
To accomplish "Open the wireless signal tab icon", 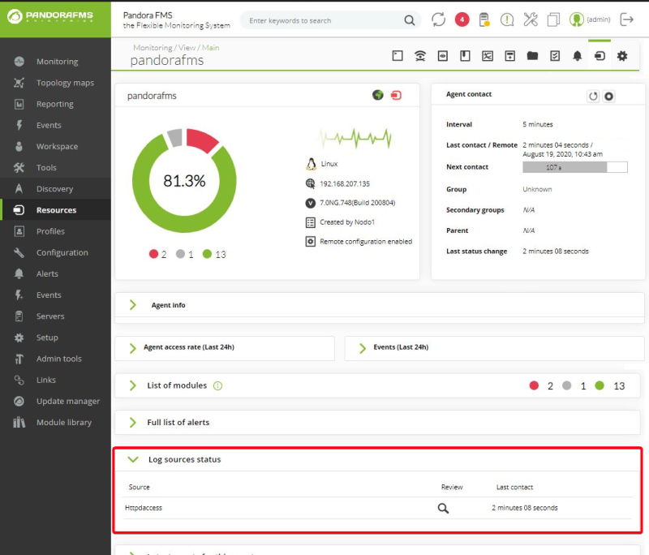I will pyautogui.click(x=420, y=55).
